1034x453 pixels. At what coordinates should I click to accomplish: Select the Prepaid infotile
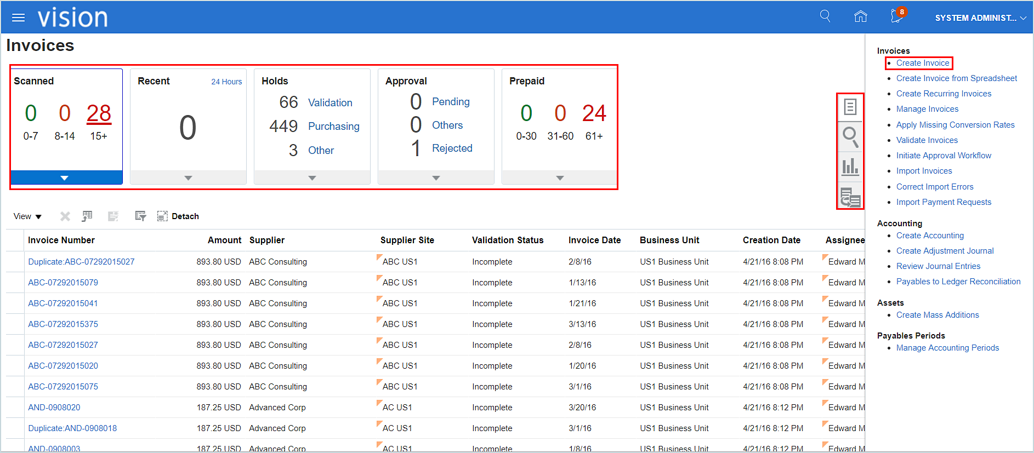[559, 121]
